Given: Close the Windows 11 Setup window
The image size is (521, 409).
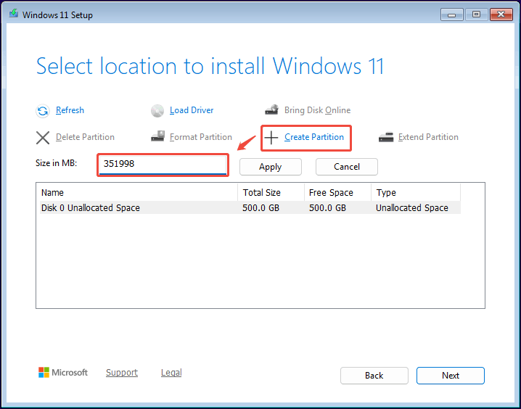Looking at the screenshot, I should [x=501, y=15].
